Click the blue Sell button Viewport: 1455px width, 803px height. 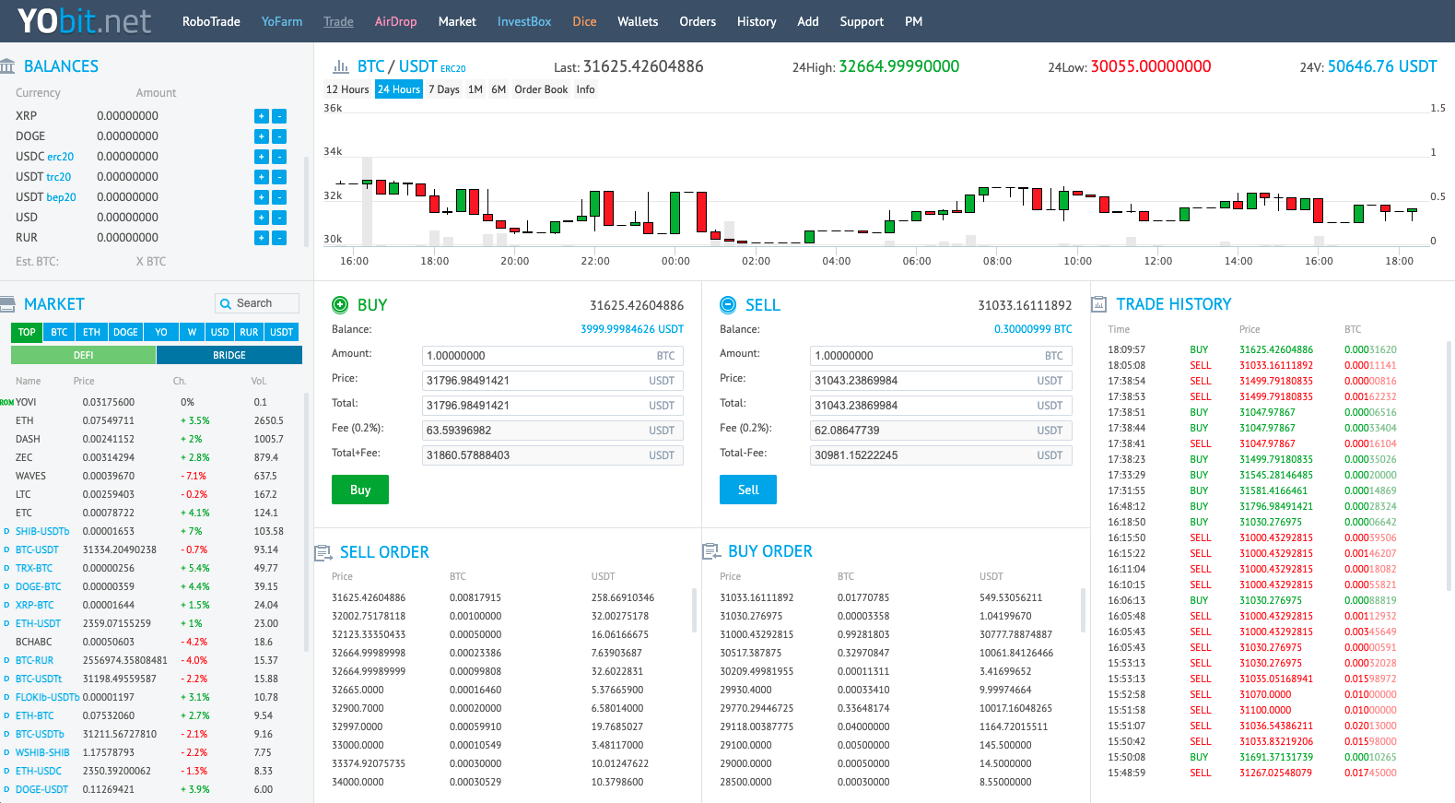(748, 490)
